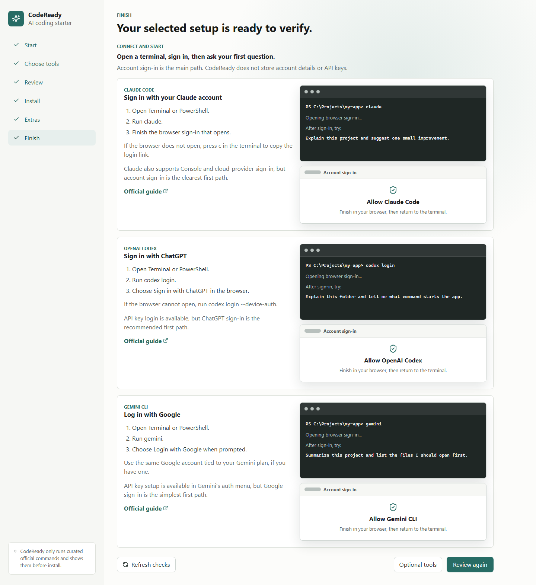Click the CodeReady sparkle logo icon
Viewport: 536px width, 585px height.
click(16, 19)
